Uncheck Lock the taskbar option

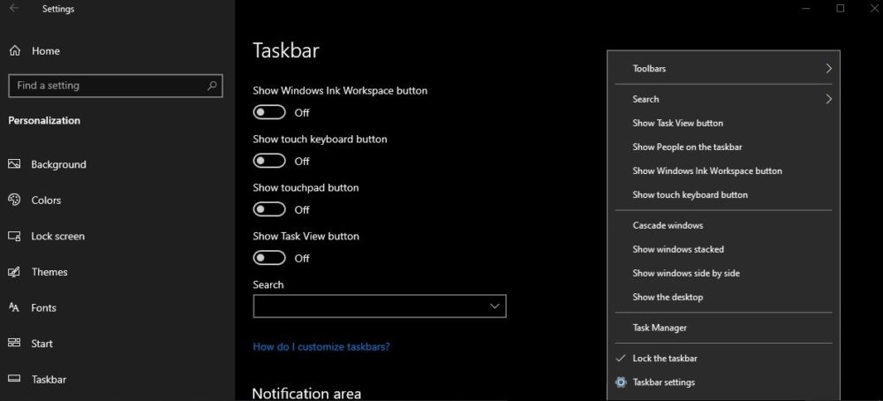coord(665,359)
